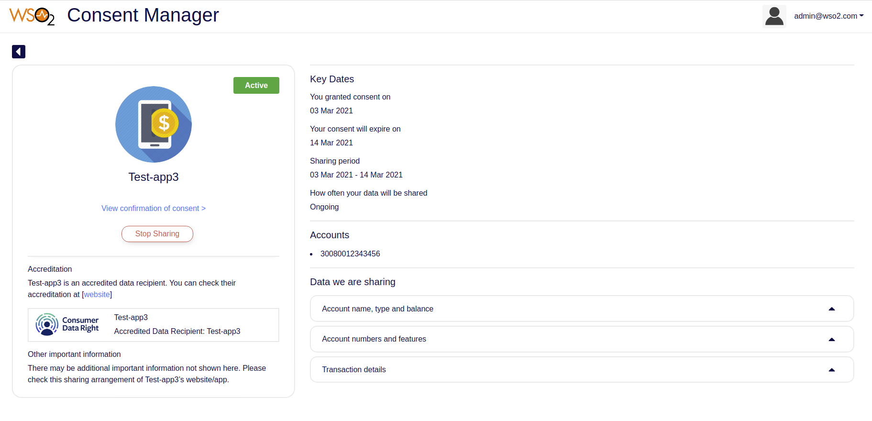
Task: Click the Ongoing sharing frequency value
Action: [x=324, y=207]
